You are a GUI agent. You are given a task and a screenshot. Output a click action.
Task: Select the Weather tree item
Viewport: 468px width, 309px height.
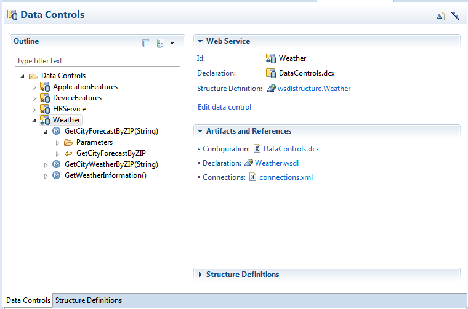pyautogui.click(x=67, y=120)
